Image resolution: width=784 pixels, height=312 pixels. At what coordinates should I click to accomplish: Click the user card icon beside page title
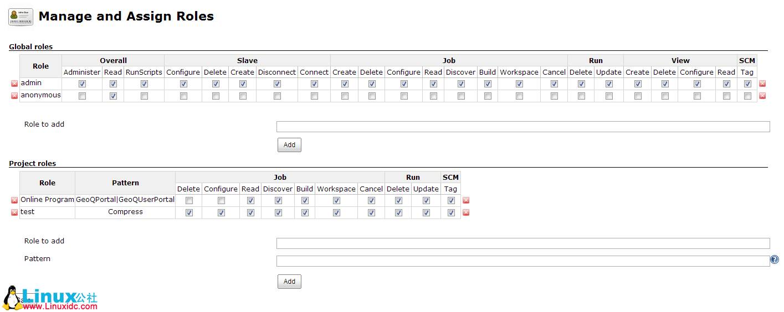[x=21, y=17]
